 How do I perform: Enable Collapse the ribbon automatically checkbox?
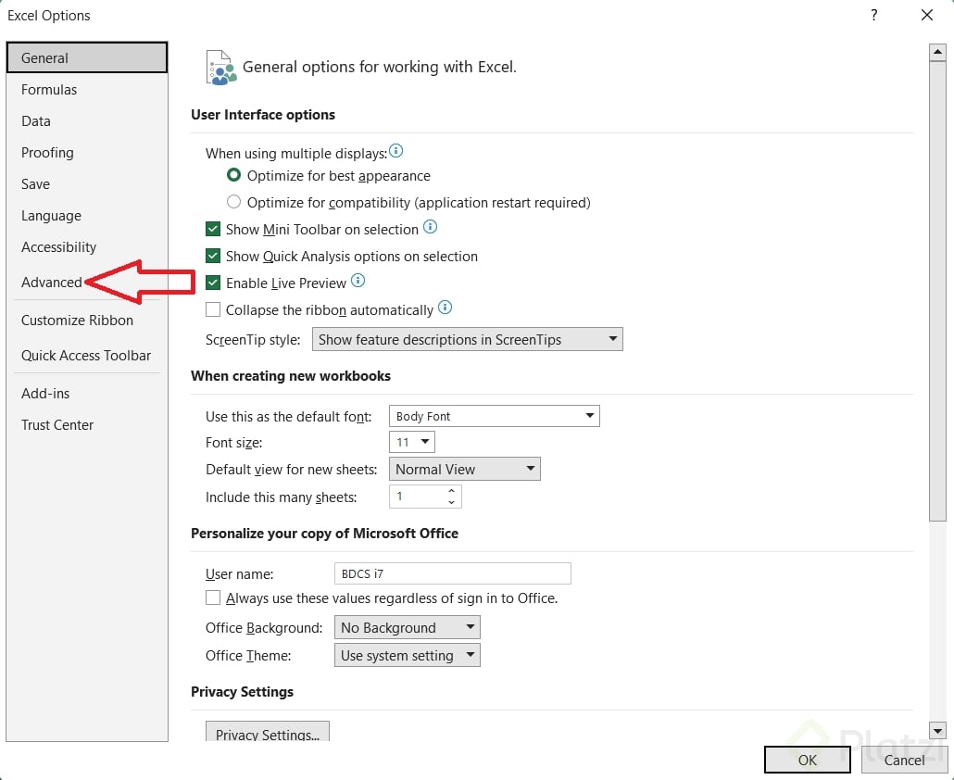213,309
